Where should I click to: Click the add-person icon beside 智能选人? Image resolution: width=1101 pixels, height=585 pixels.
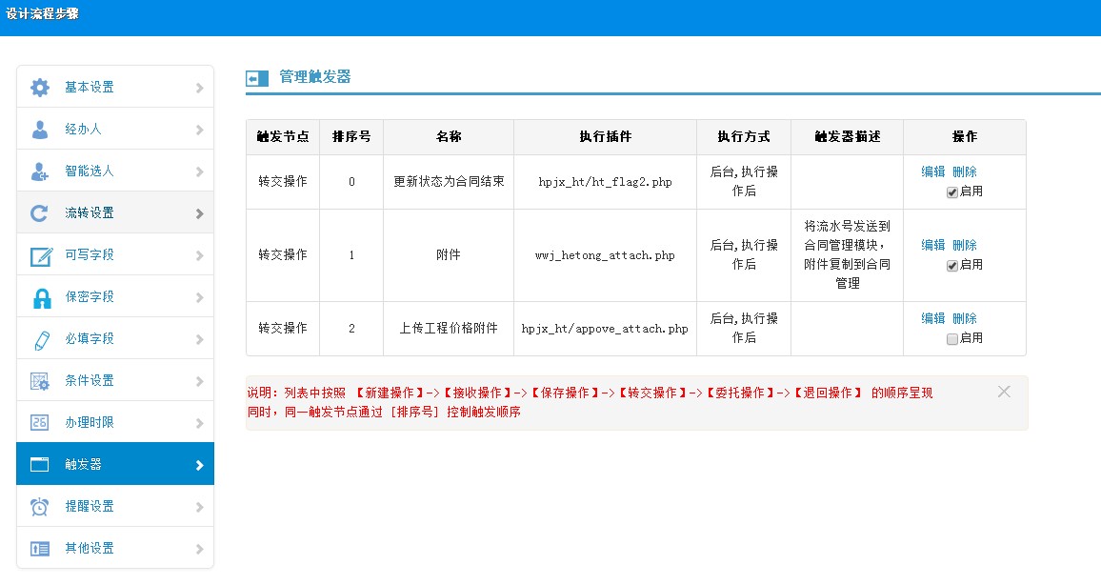40,171
